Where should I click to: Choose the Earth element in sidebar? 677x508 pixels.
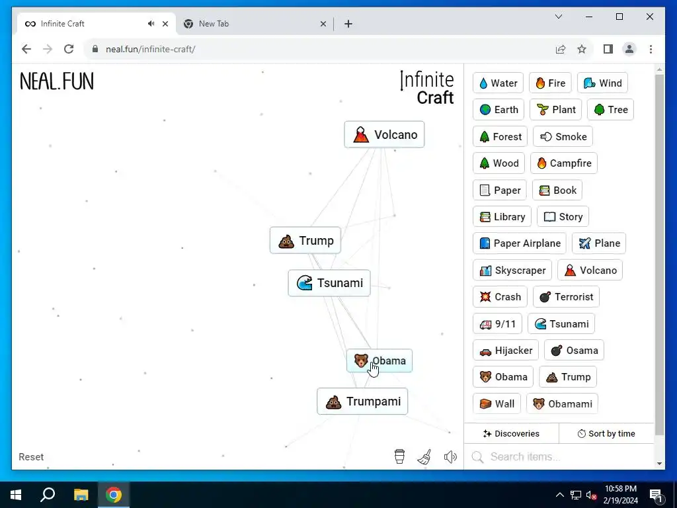(498, 110)
